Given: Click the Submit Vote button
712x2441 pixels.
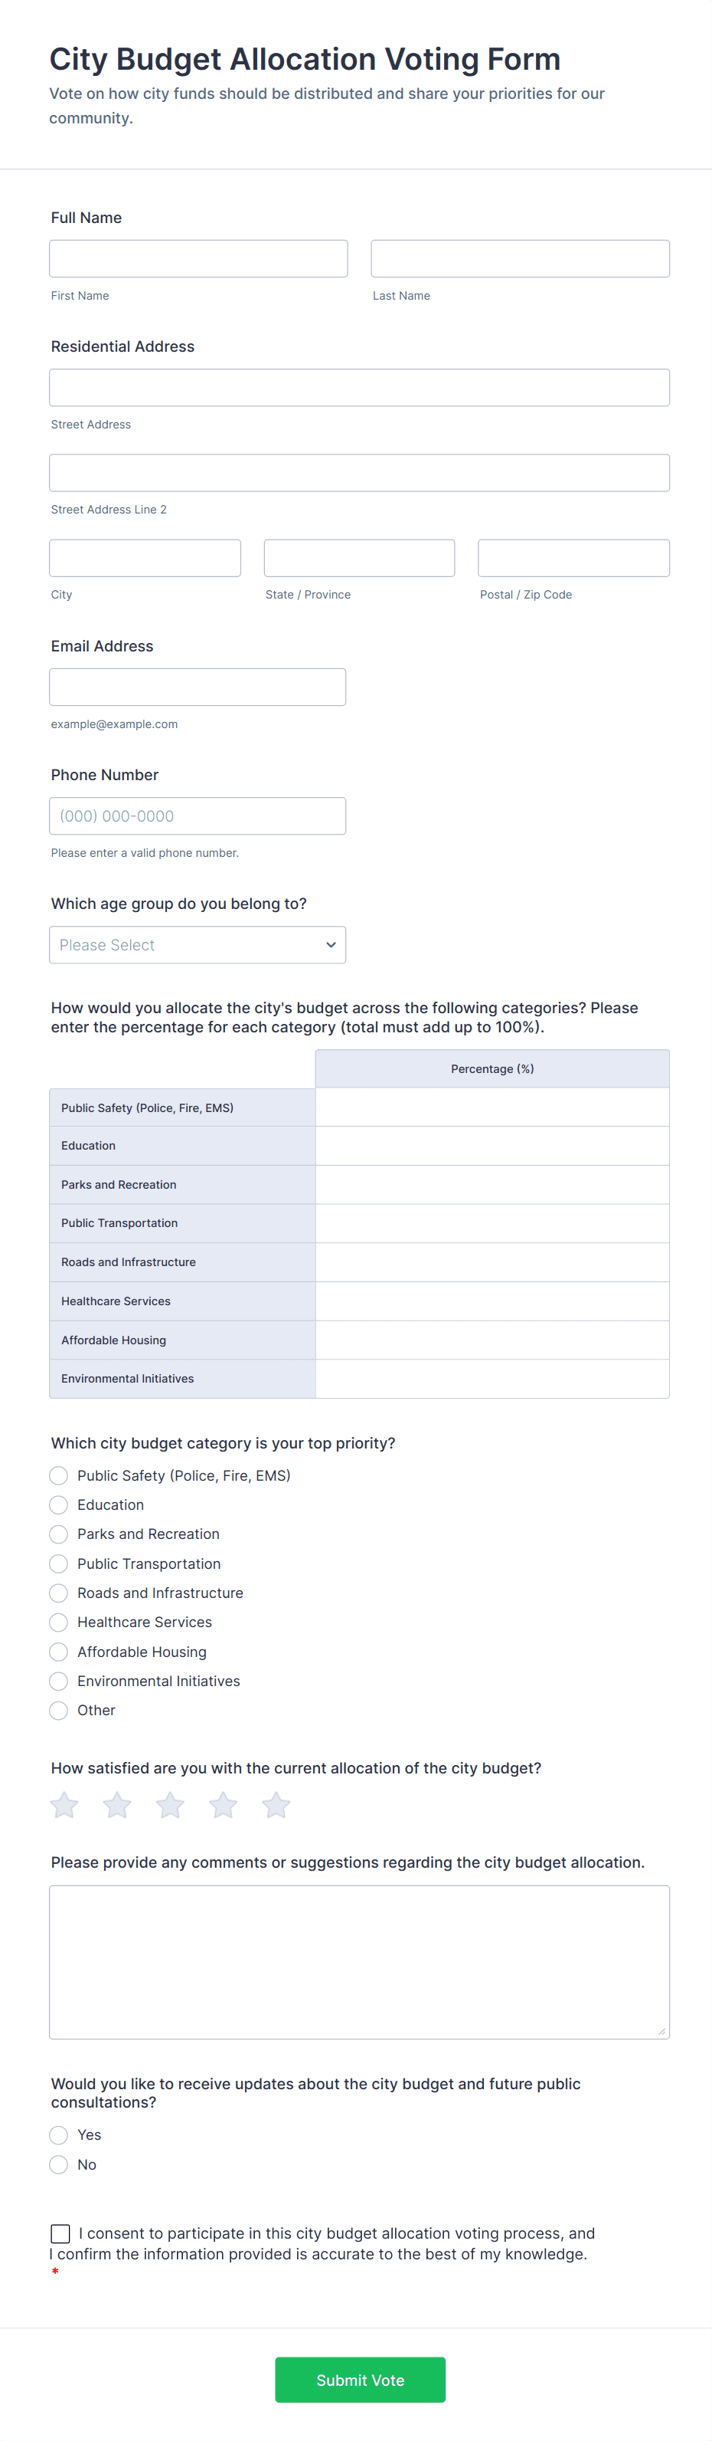Looking at the screenshot, I should pyautogui.click(x=360, y=2380).
